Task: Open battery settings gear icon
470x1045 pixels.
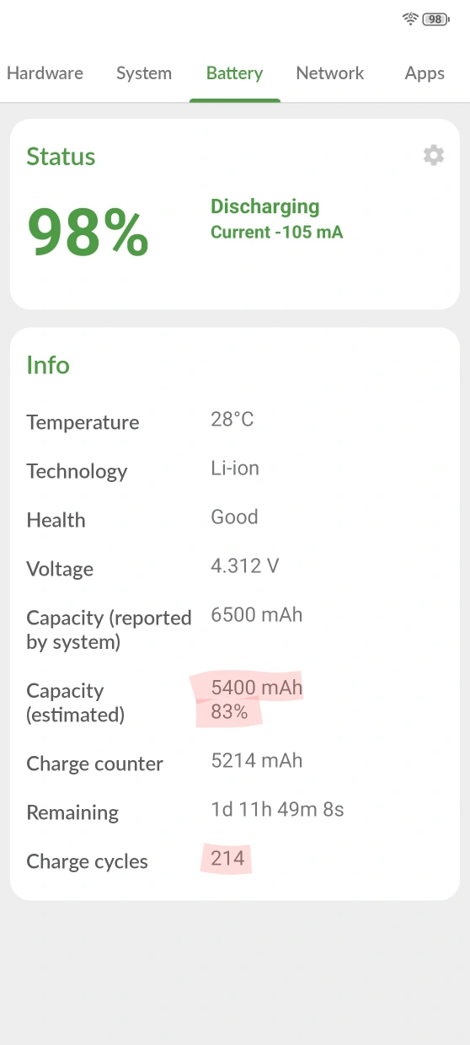Action: (x=433, y=155)
